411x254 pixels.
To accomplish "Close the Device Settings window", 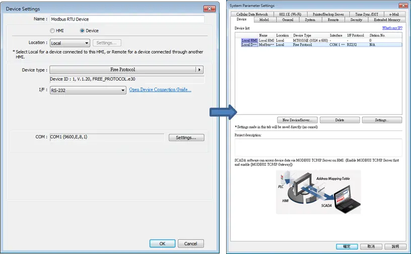I will [210, 9].
